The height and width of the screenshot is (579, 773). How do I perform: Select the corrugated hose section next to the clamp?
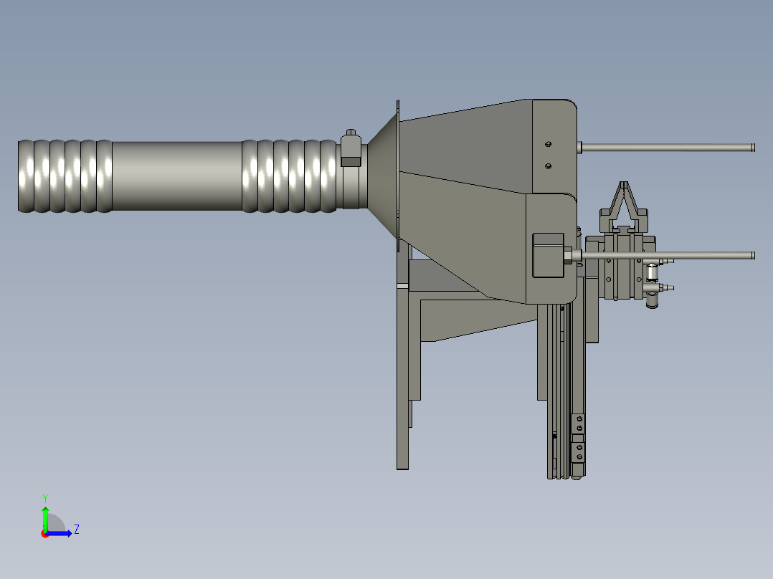pyautogui.click(x=290, y=176)
